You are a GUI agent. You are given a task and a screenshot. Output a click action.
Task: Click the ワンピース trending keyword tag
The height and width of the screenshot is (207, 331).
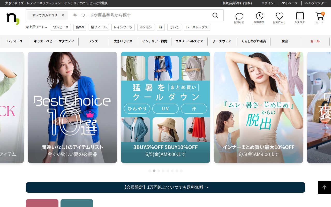coord(61,27)
